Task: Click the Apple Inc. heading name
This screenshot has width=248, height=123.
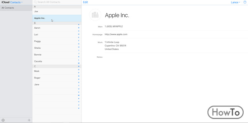Action: point(117,15)
